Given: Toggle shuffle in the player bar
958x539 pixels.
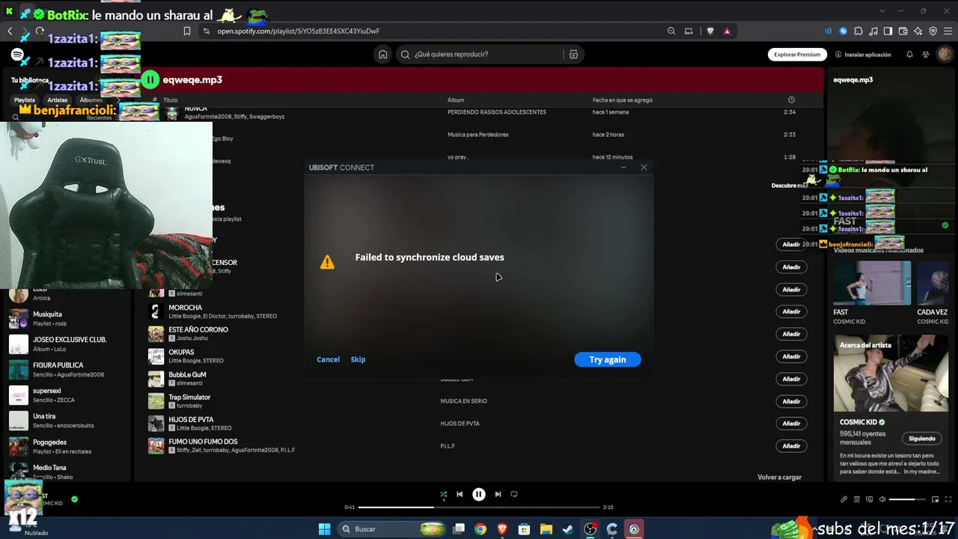Looking at the screenshot, I should point(443,494).
